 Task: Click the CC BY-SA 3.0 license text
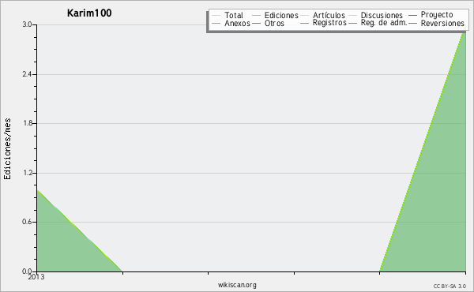point(450,286)
